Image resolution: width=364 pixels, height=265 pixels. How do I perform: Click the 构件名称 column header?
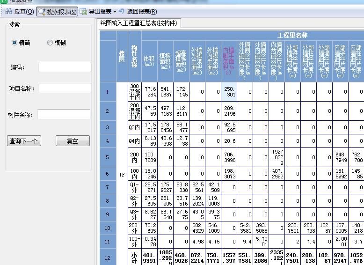click(x=134, y=57)
